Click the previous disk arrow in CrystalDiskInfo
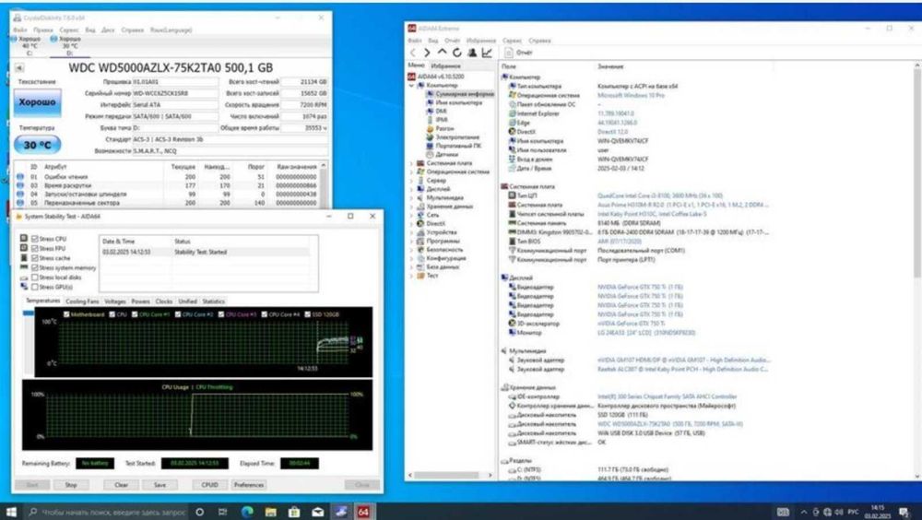The width and height of the screenshot is (922, 520). click(x=18, y=68)
